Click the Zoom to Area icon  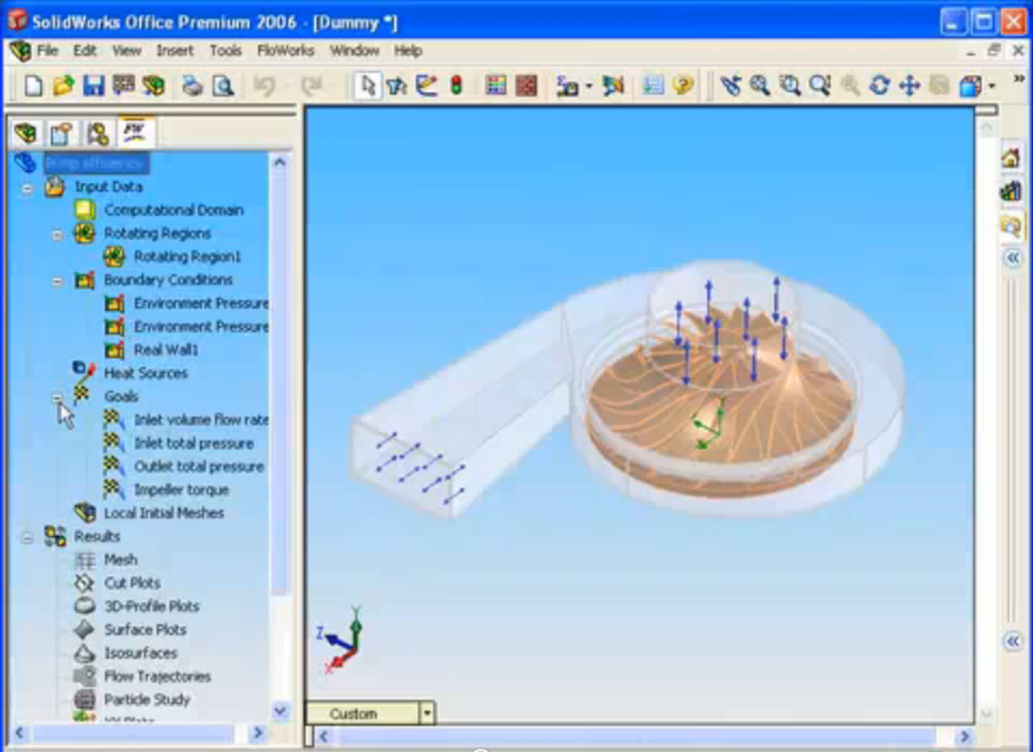click(x=789, y=85)
